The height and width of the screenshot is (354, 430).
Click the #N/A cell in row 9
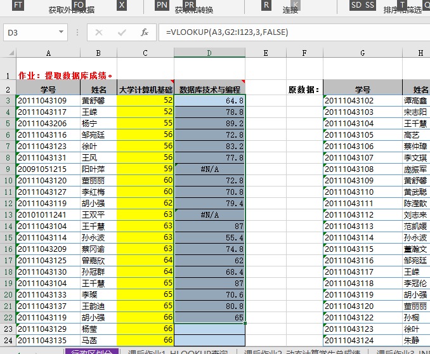click(209, 169)
